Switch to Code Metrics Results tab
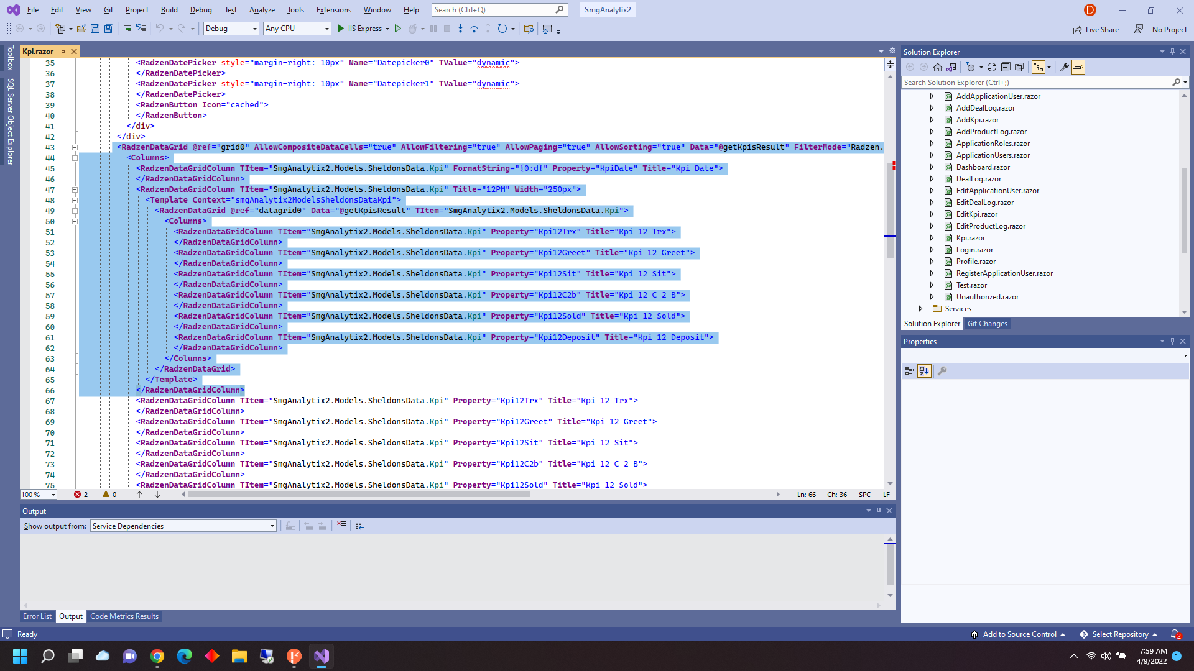 click(x=124, y=616)
